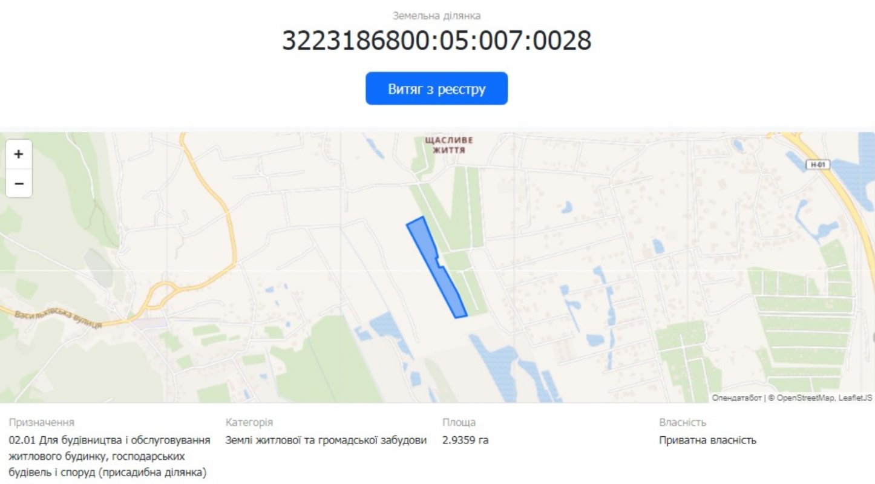
Task: Click the Категорія field label
Action: point(249,422)
